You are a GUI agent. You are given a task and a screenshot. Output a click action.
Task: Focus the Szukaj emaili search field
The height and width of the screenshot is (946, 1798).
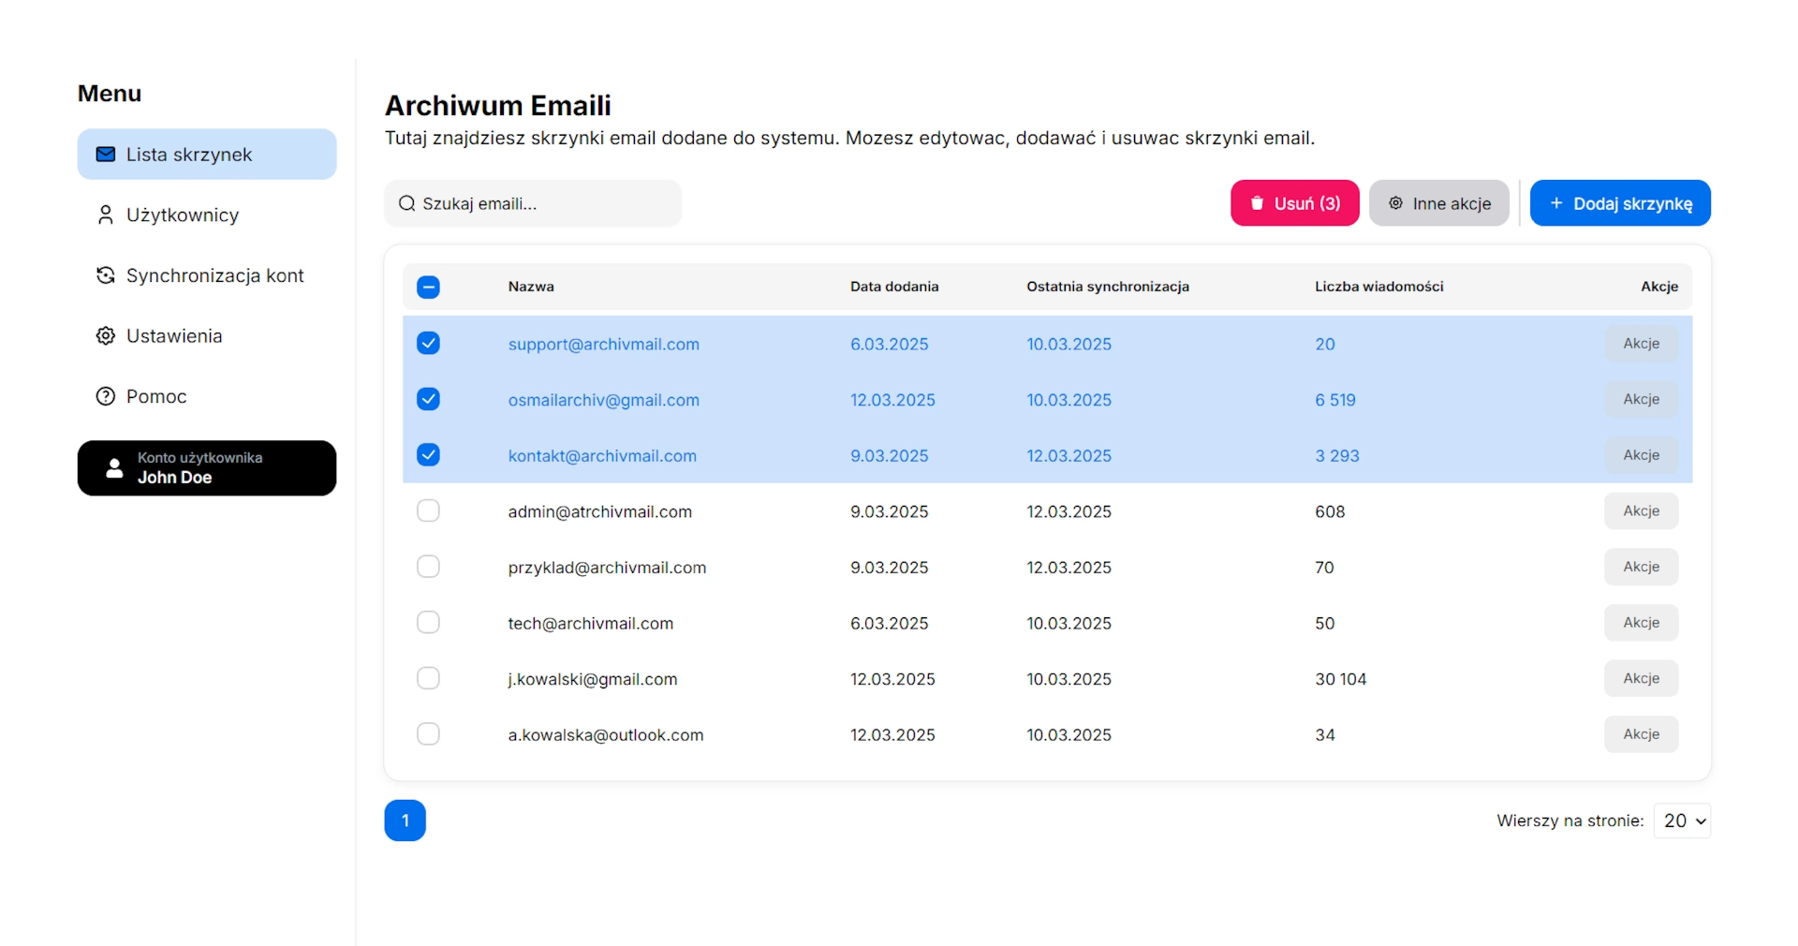click(x=533, y=203)
